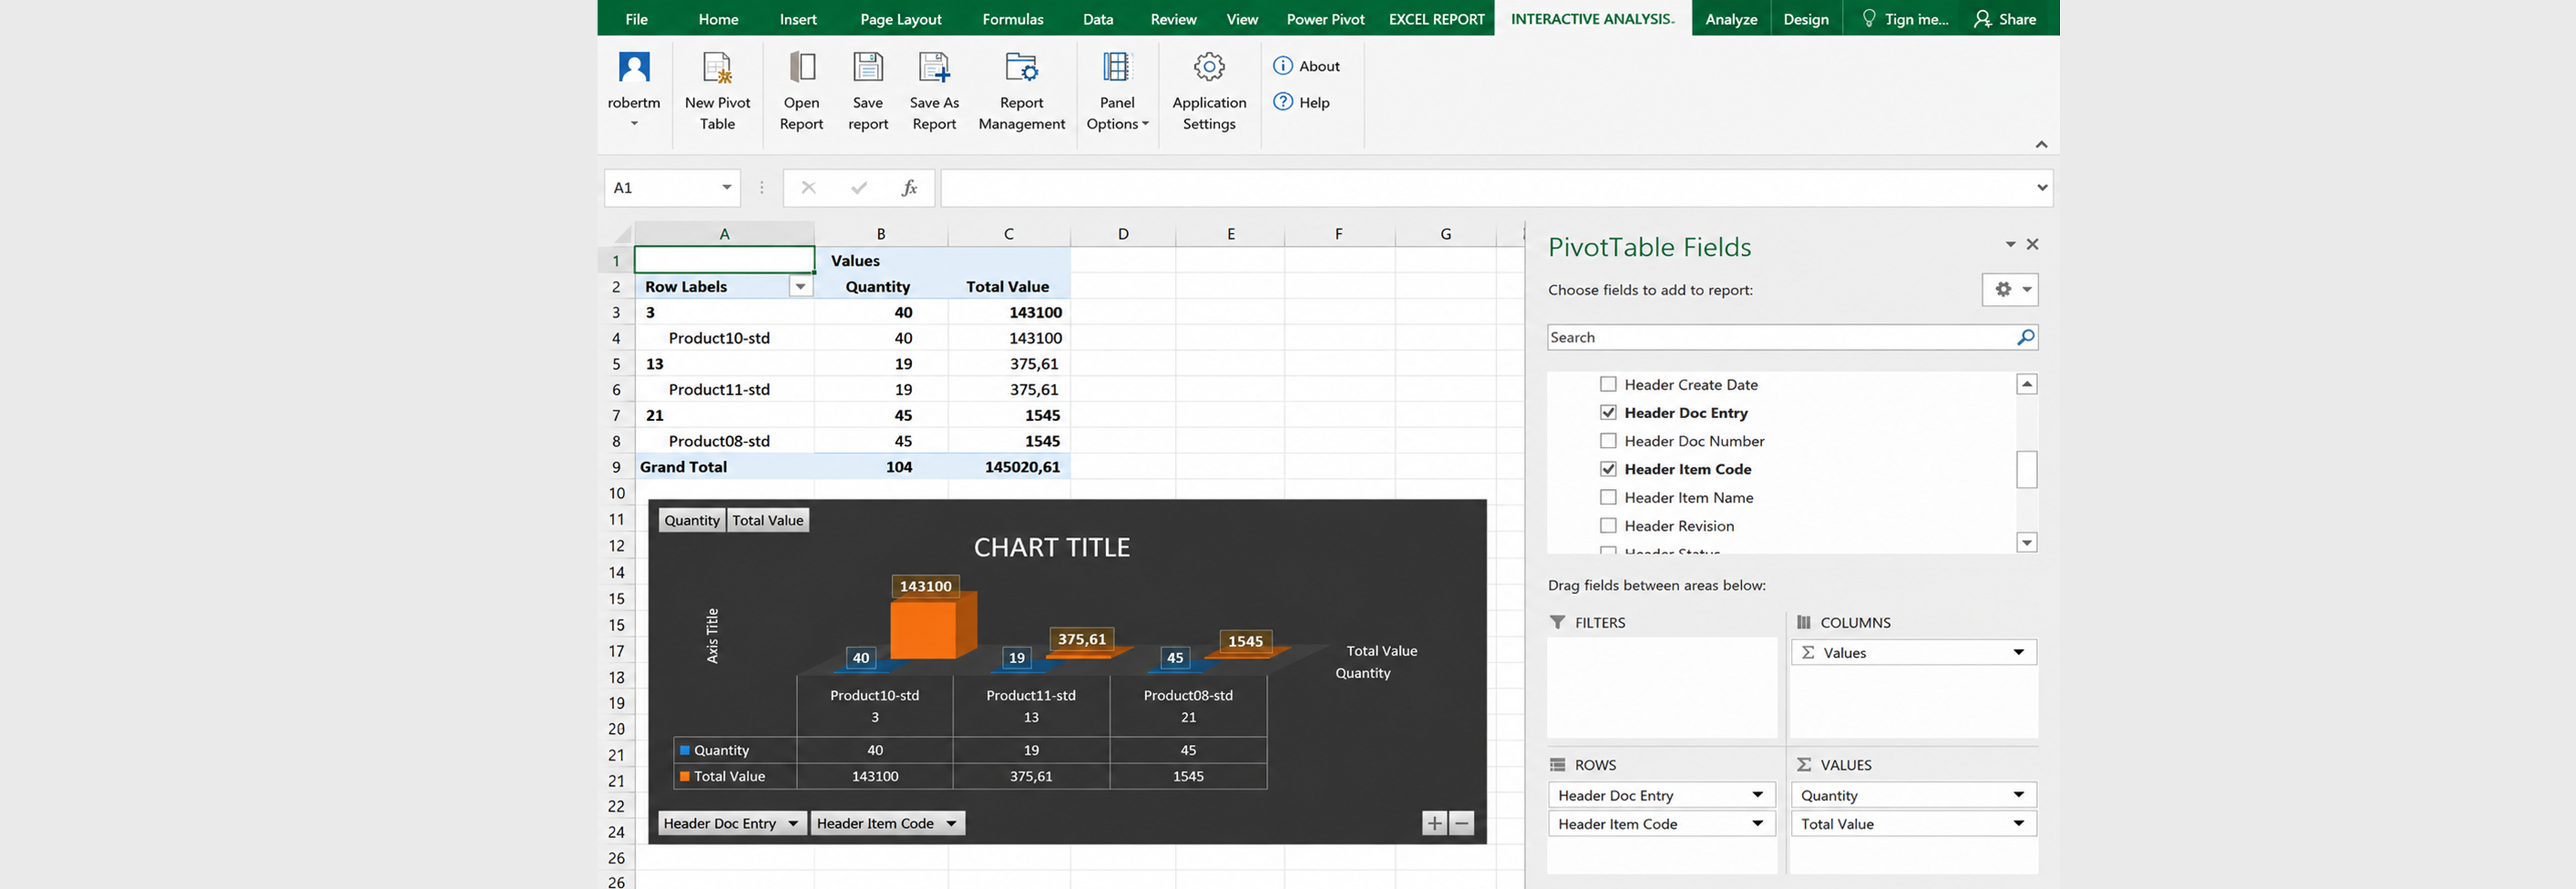Screen dimensions: 2576x889
Task: Check the Header Revision field
Action: coord(1608,525)
